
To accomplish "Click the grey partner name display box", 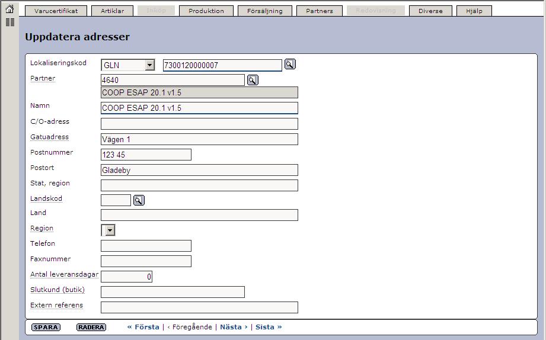I will (x=200, y=92).
